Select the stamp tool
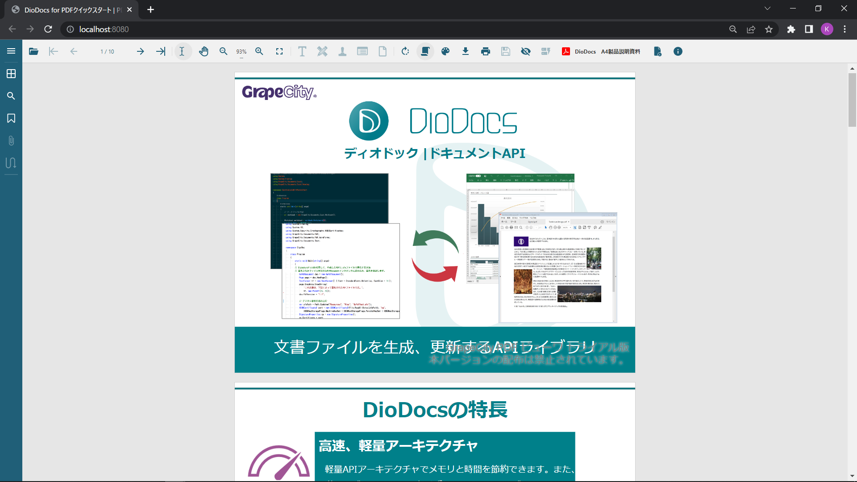 point(342,51)
